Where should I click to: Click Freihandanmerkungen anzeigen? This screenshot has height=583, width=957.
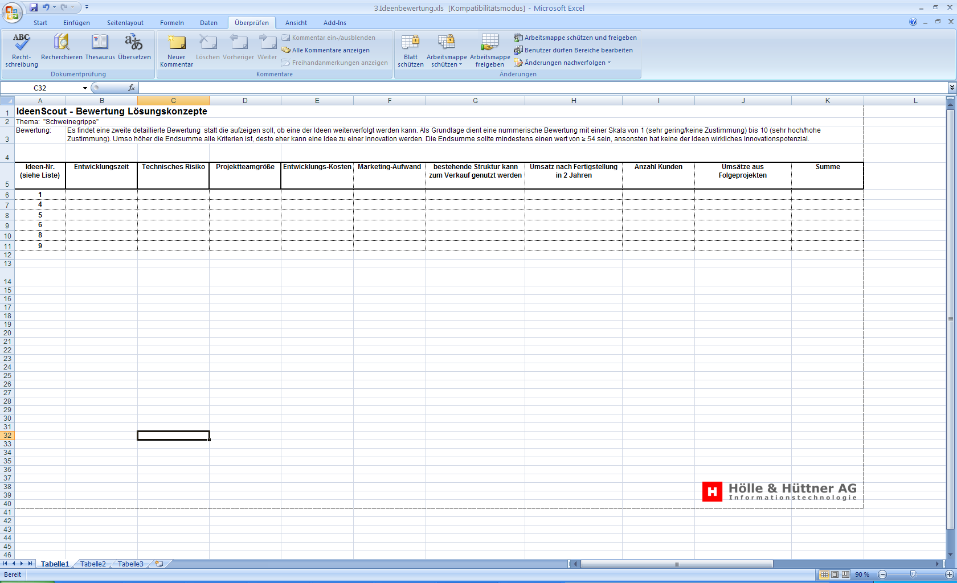pos(335,63)
